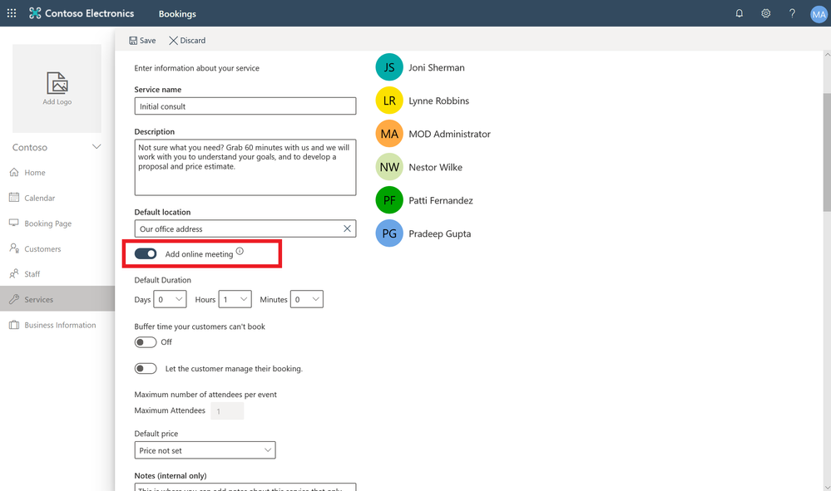Turn off Add online meeting toggle
The image size is (831, 491).
(x=146, y=254)
